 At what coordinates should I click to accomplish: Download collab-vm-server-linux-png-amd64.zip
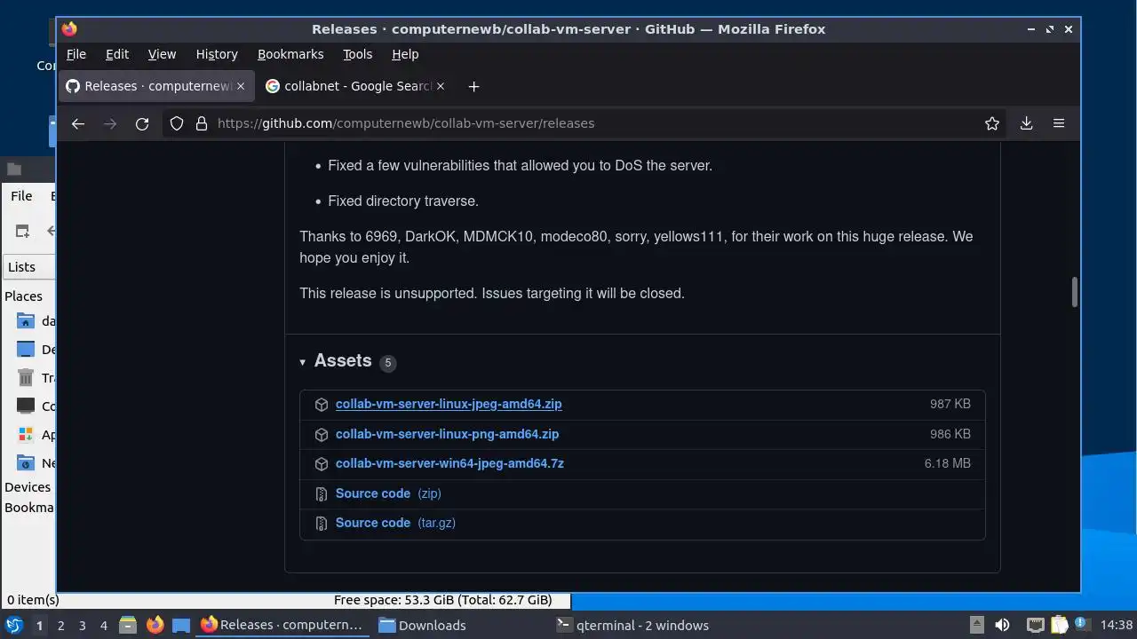(447, 434)
